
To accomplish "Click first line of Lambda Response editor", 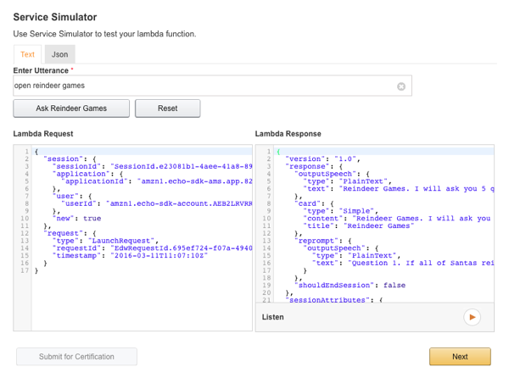I will pyautogui.click(x=384, y=152).
